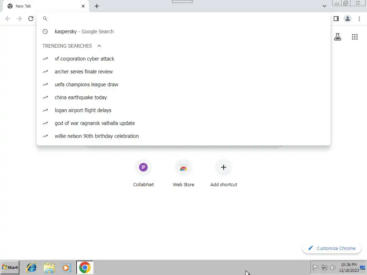The width and height of the screenshot is (367, 275).
Task: Click trend arrow icon beside vf corporation
Action: pos(45,59)
